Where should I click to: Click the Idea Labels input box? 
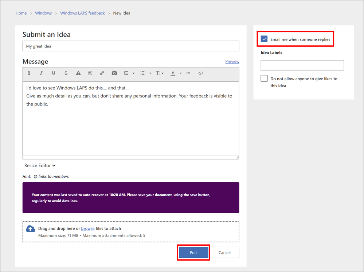point(302,65)
